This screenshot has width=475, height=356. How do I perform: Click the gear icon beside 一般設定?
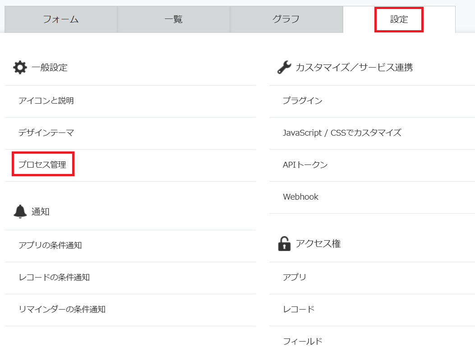[20, 68]
